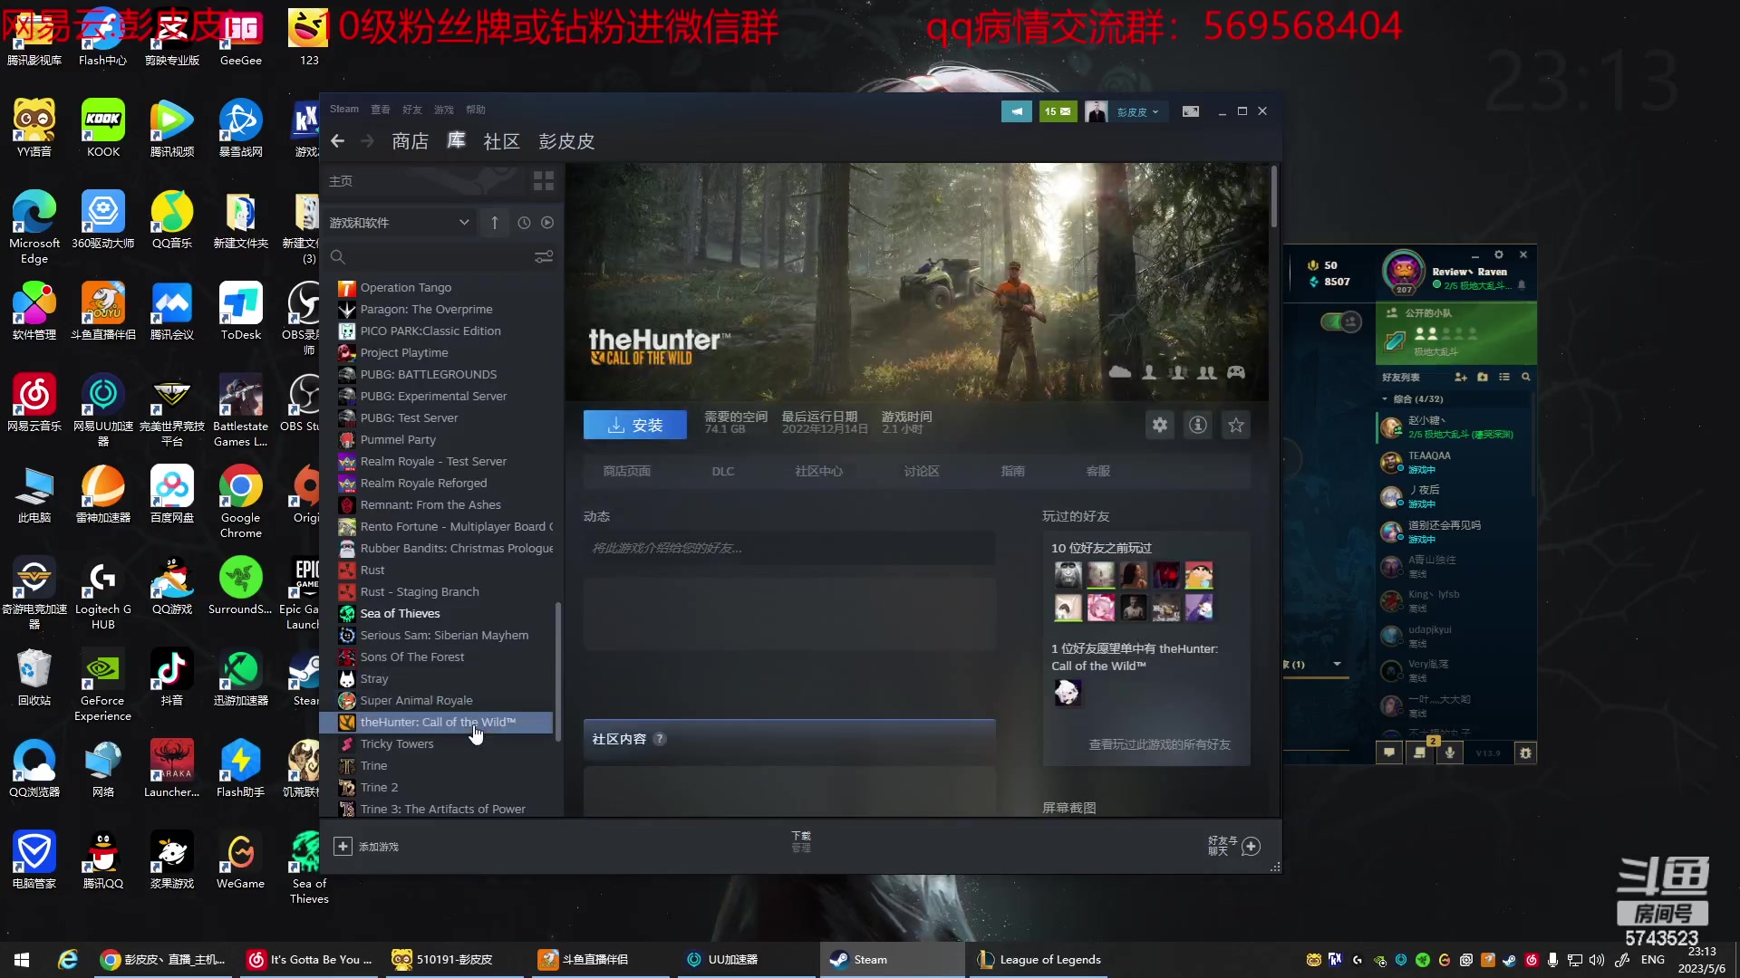This screenshot has height=978, width=1740.
Task: Click the Steam game list scrollbar
Action: tap(558, 670)
